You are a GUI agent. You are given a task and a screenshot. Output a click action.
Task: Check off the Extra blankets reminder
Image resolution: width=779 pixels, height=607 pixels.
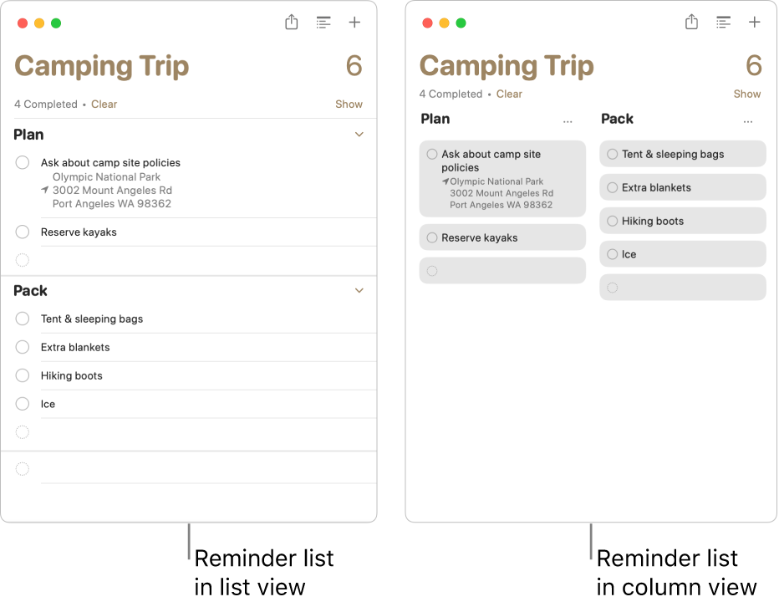point(23,347)
